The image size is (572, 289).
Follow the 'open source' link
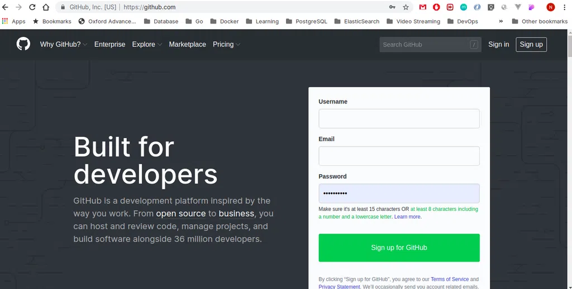[181, 214]
